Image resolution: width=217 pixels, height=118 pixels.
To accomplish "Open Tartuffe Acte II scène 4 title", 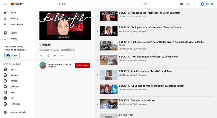I will pyautogui.click(x=145, y=71).
